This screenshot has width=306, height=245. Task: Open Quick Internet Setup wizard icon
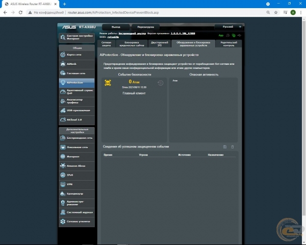pos(63,37)
